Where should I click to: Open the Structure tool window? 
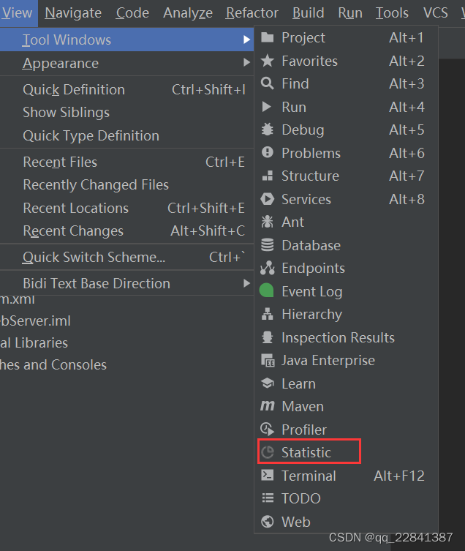click(346, 176)
